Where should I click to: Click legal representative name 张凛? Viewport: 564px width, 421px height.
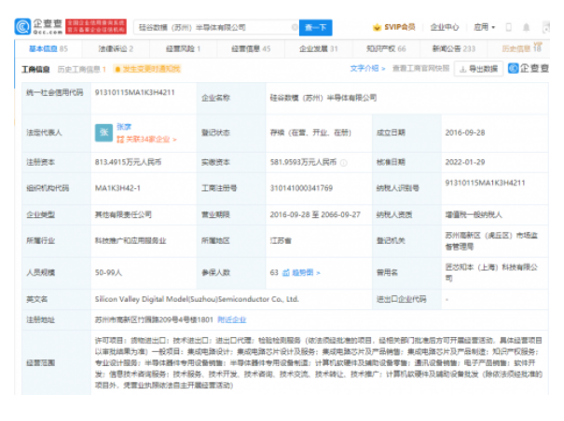(x=124, y=127)
